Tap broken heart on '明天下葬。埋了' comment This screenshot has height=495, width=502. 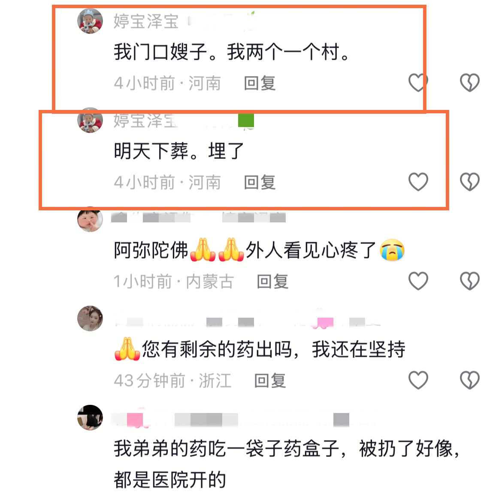(x=470, y=182)
